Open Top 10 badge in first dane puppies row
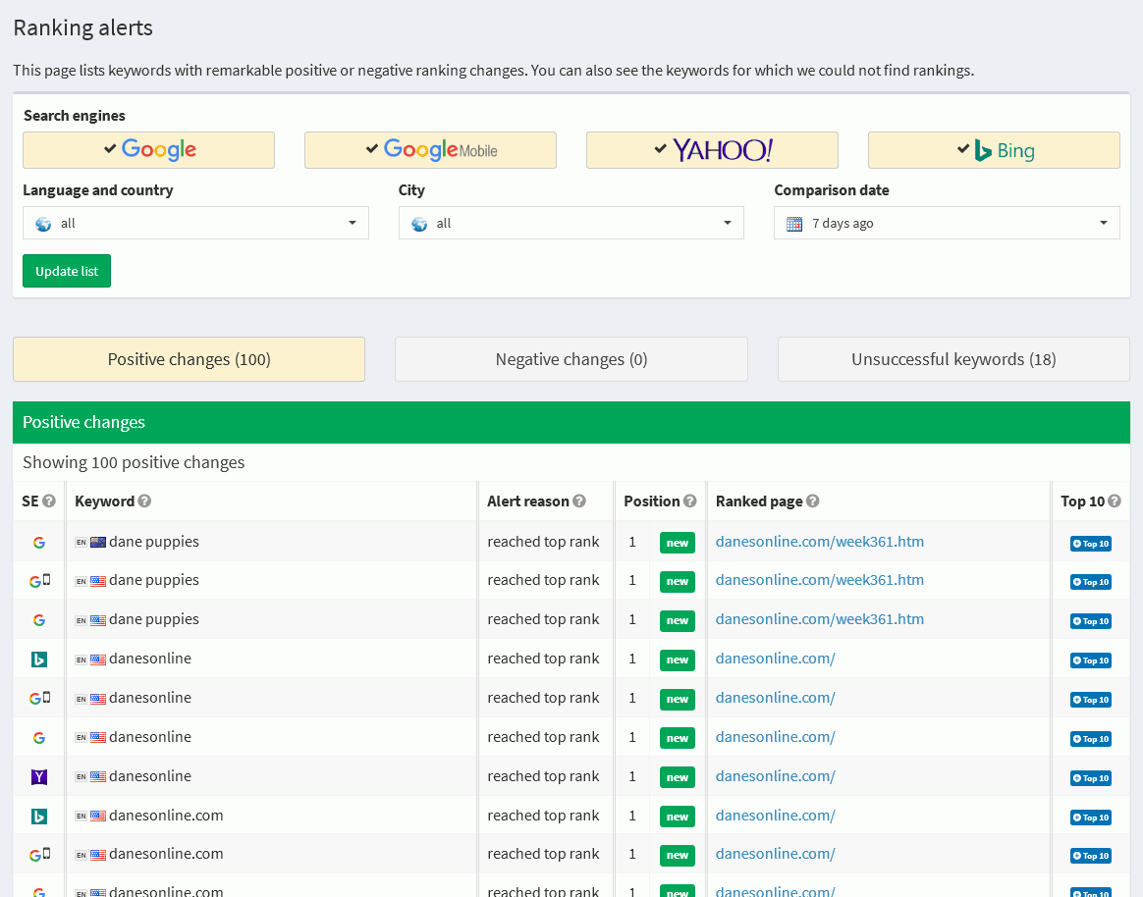Viewport: 1143px width, 897px height. coord(1090,543)
